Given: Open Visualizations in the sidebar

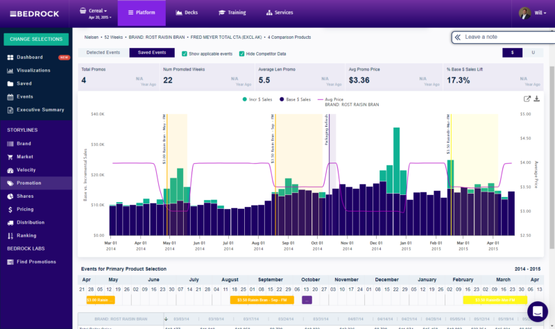Looking at the screenshot, I should pyautogui.click(x=33, y=70).
